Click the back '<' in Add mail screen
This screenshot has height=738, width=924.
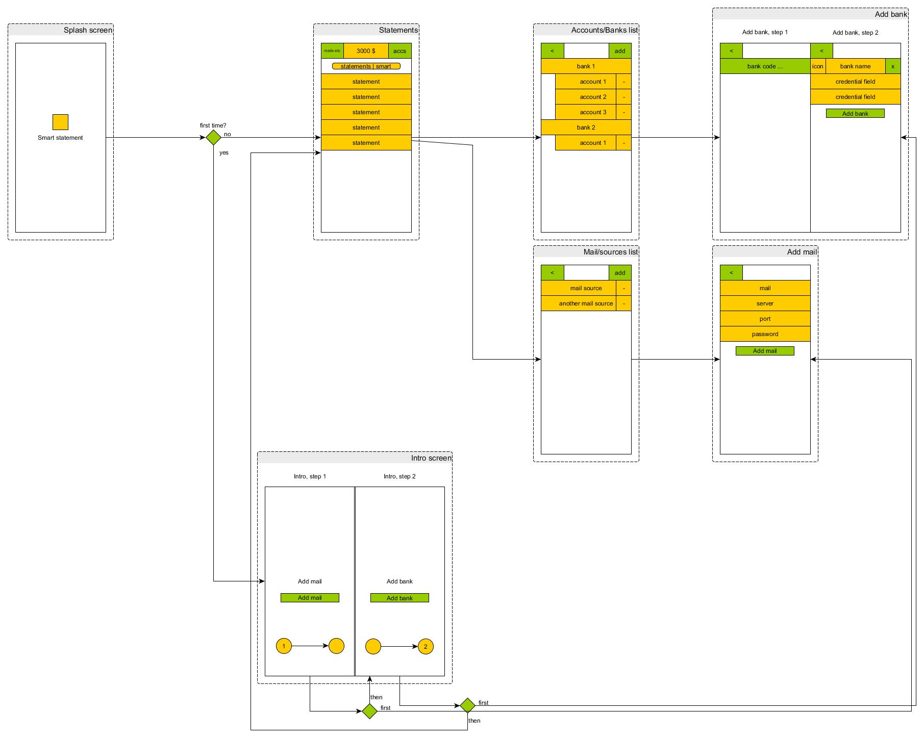pyautogui.click(x=732, y=273)
